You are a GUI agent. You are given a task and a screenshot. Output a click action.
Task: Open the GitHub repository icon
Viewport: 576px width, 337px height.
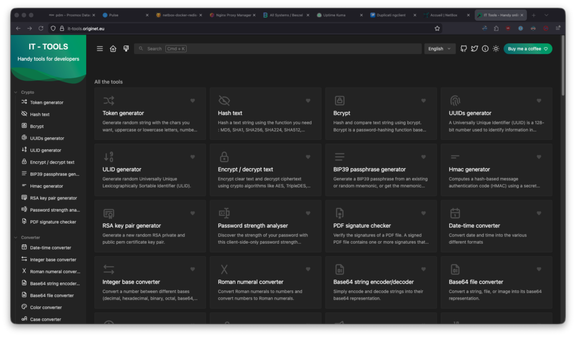tap(463, 49)
